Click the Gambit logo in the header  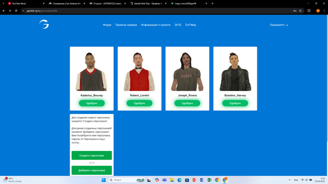click(x=44, y=24)
